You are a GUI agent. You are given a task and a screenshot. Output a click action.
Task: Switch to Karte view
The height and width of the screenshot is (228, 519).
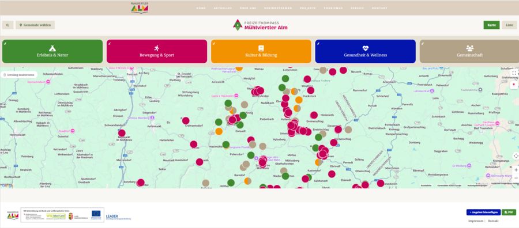tap(491, 25)
